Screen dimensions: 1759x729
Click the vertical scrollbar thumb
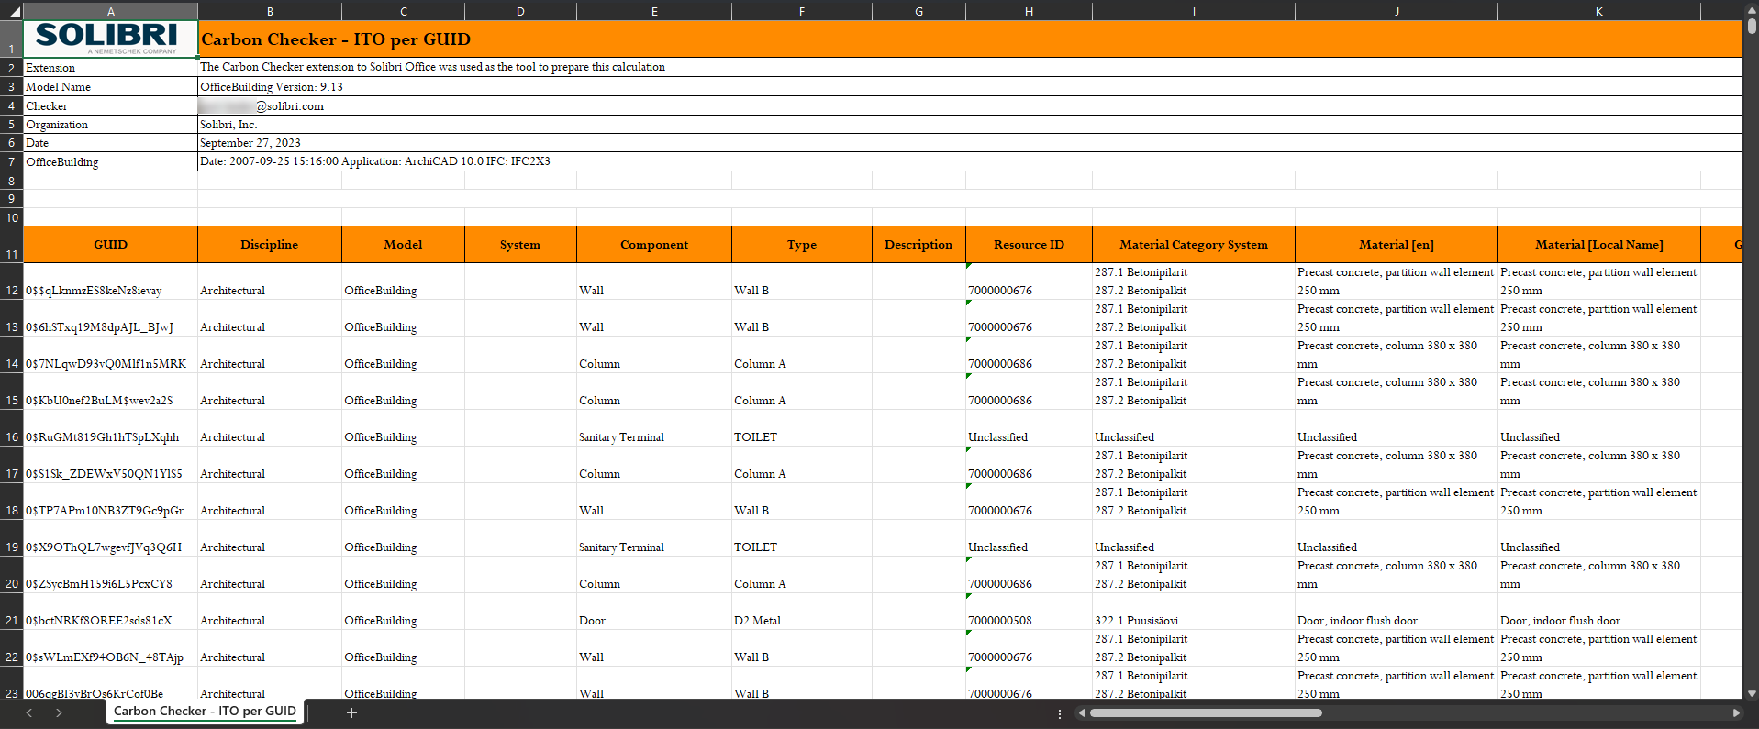pos(1752,27)
